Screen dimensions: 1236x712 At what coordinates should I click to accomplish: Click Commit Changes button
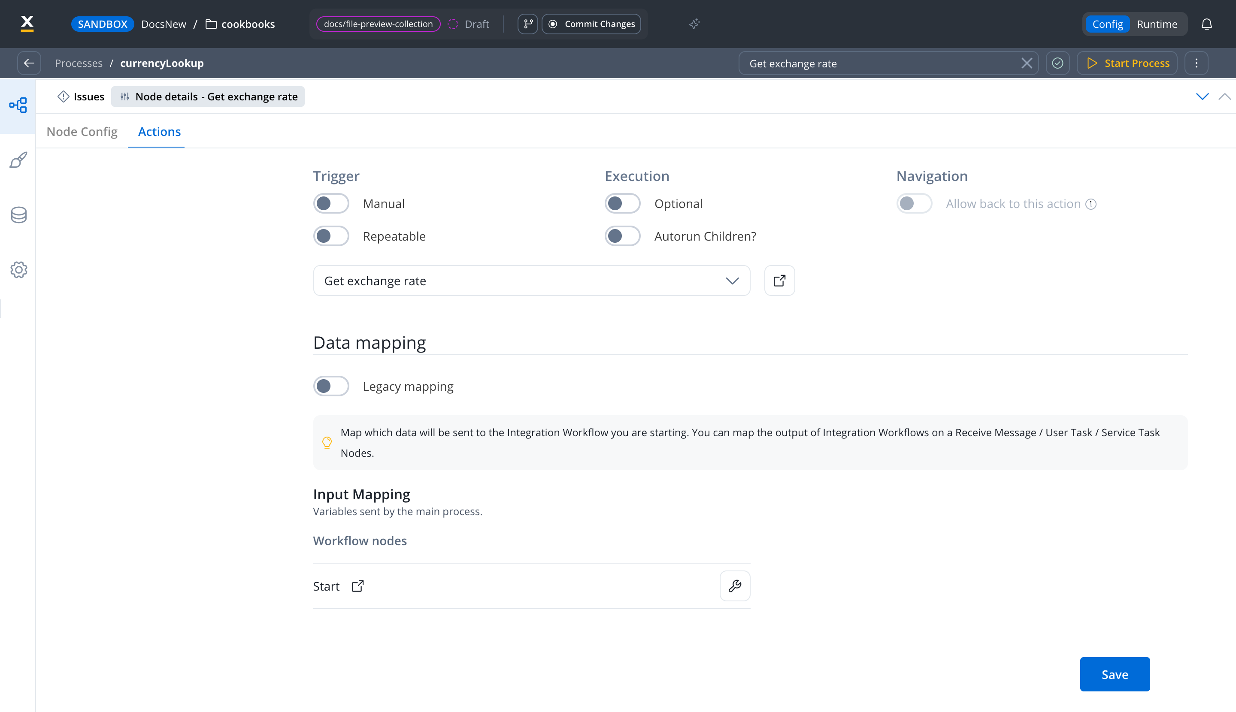[591, 24]
